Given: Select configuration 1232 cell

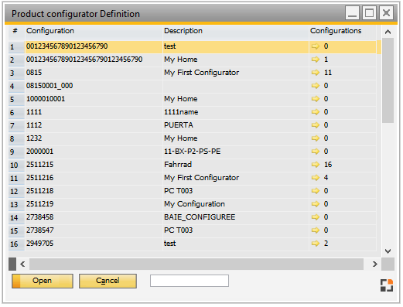Looking at the screenshot, I should [94, 138].
